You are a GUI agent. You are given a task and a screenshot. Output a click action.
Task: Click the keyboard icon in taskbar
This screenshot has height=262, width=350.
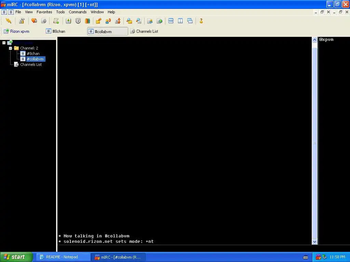pos(306,257)
